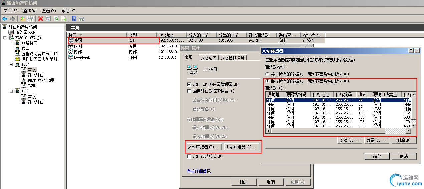Viewport: 424px width, 189px height.
Task: Click 新建(N)... in the filter dialog
Action: pos(350,140)
